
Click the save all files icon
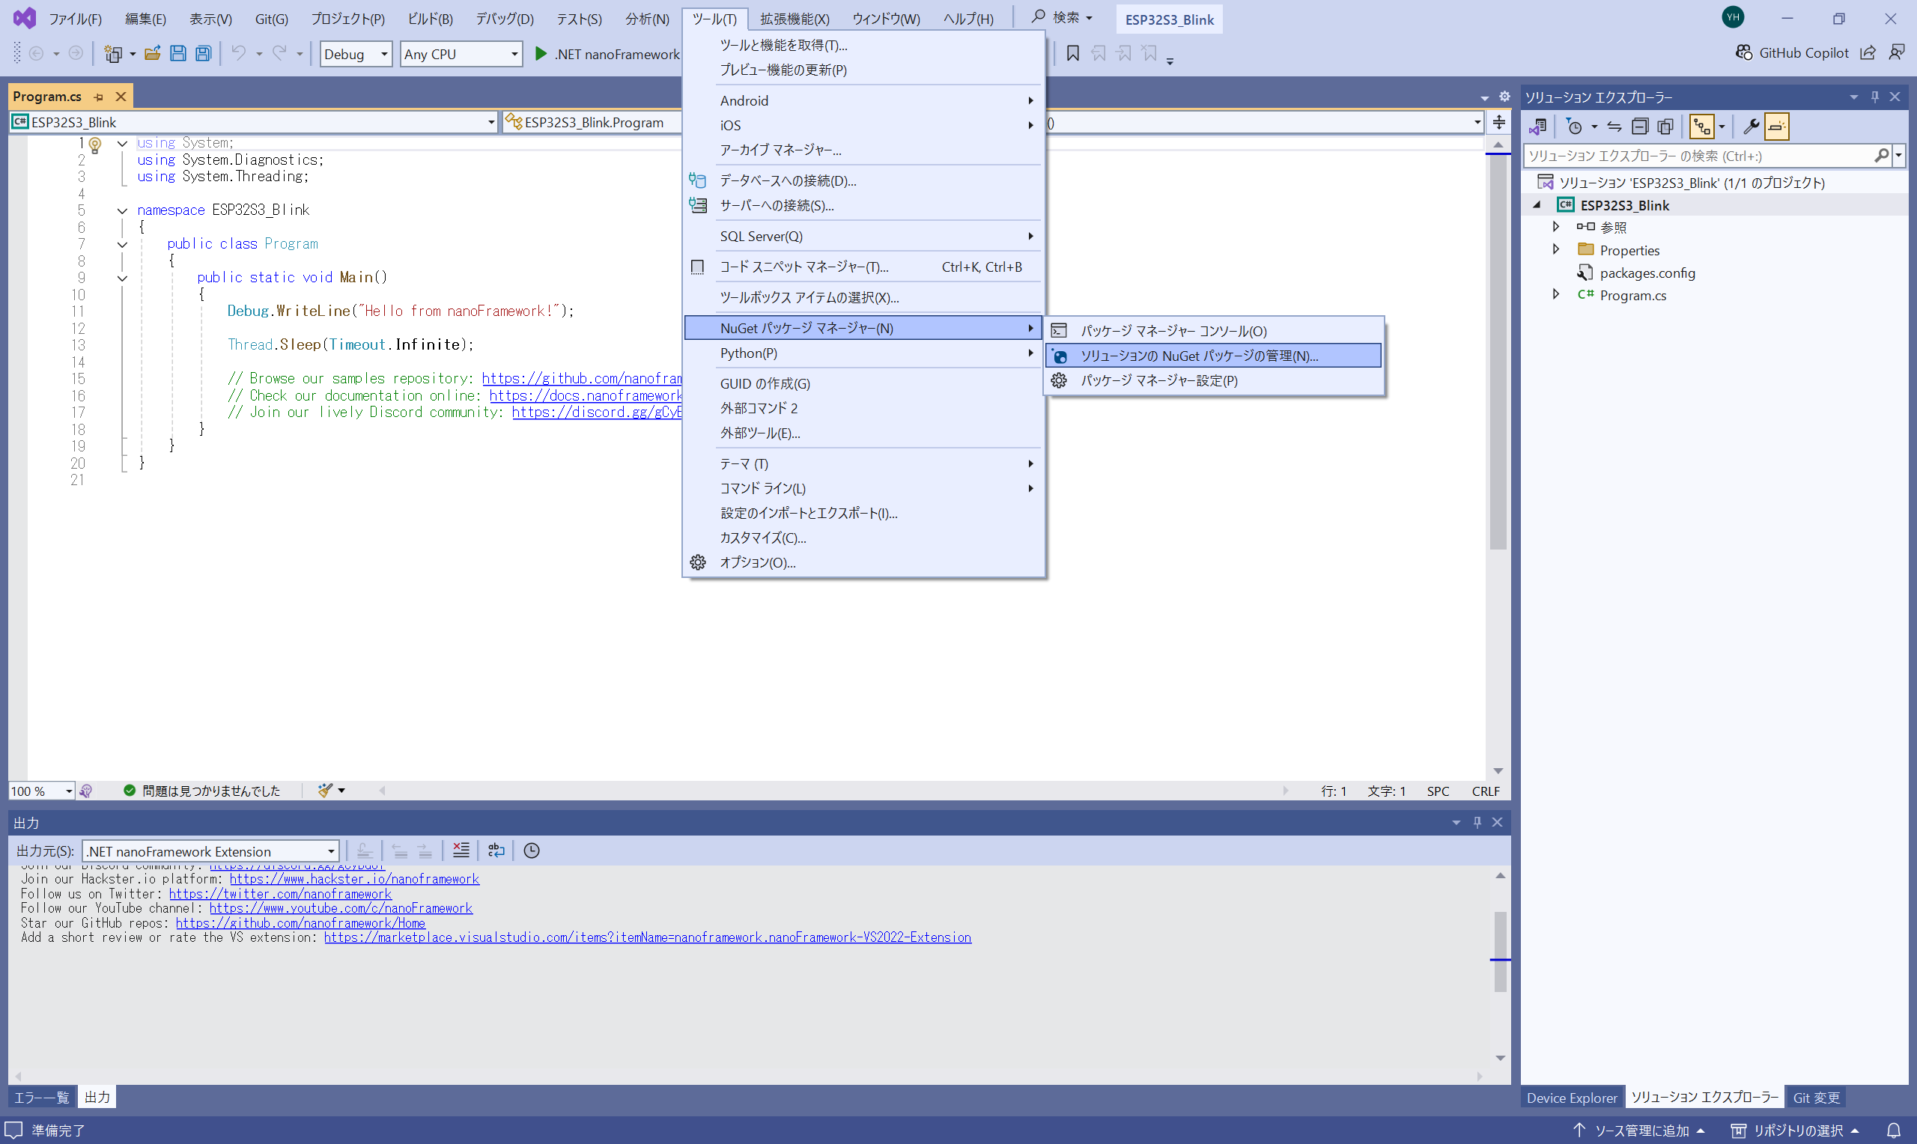[203, 53]
